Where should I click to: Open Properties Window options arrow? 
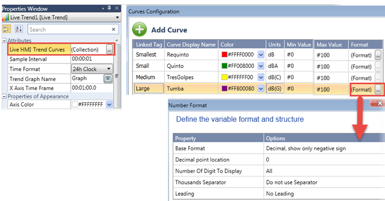click(x=103, y=9)
